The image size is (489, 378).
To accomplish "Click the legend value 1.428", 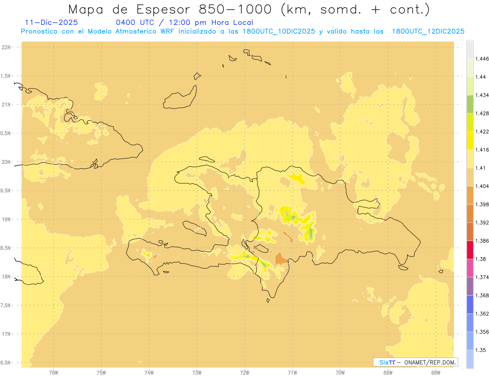I will coord(482,113).
